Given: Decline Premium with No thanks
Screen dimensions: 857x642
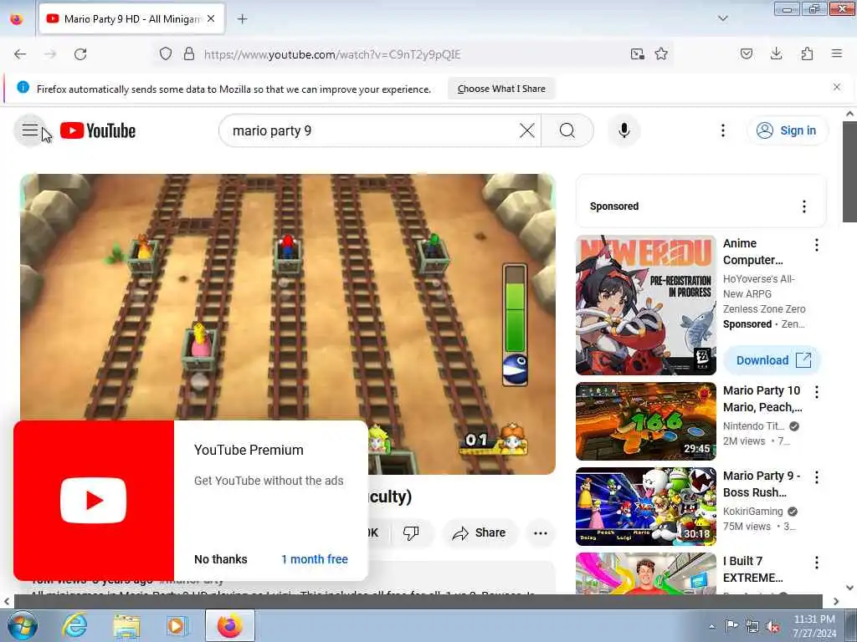Looking at the screenshot, I should tap(221, 559).
